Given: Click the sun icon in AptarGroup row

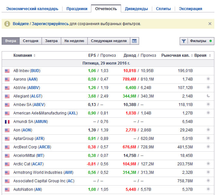Looking at the screenshot, I should [x=208, y=138].
